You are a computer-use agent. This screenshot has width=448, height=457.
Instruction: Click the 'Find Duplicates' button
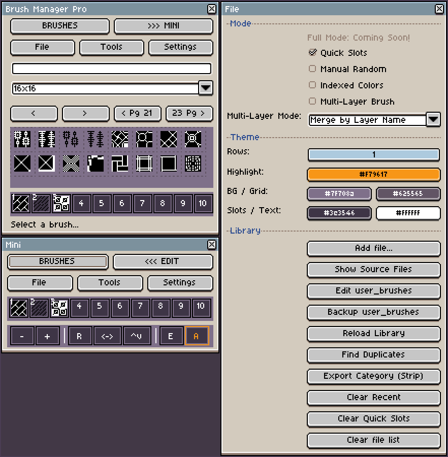coord(373,355)
